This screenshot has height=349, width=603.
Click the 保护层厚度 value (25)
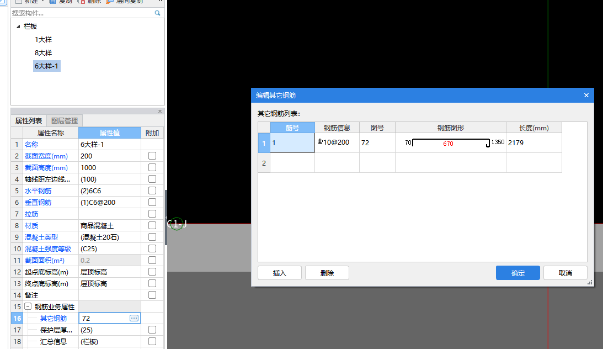[110, 330]
